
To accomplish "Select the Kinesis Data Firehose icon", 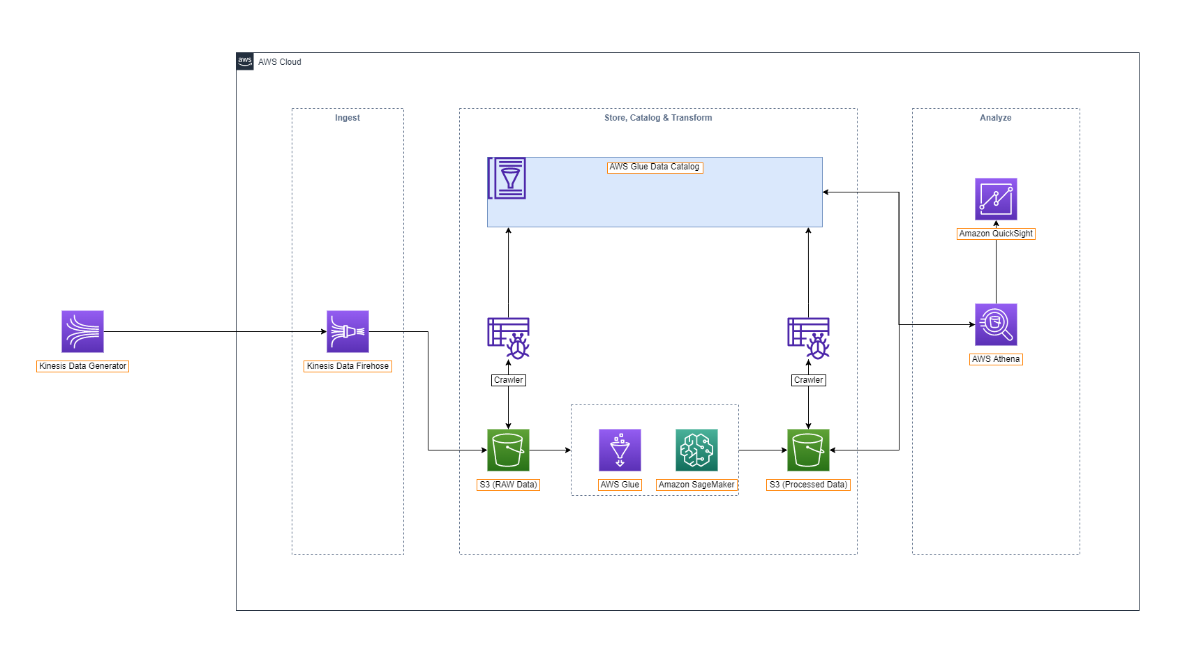I will pos(348,331).
